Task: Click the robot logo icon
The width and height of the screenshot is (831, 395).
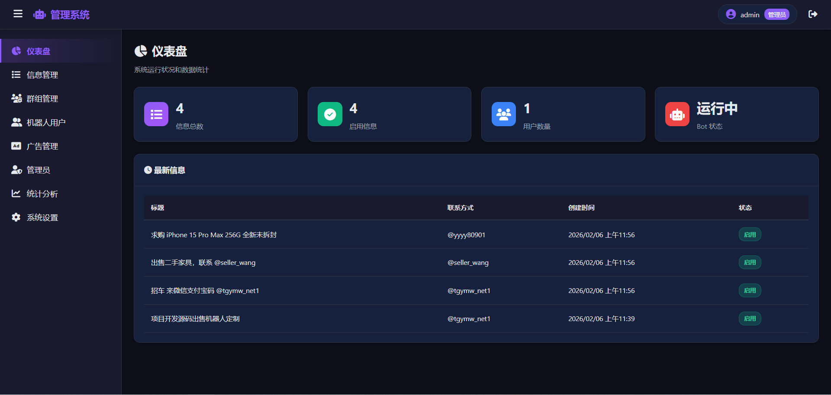Action: (39, 15)
